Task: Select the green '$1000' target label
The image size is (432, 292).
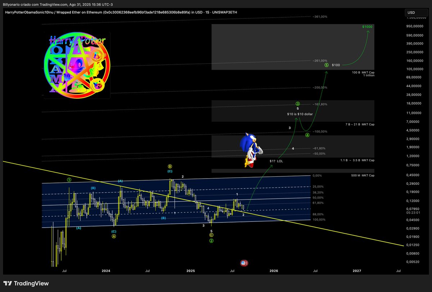Action: pyautogui.click(x=368, y=27)
